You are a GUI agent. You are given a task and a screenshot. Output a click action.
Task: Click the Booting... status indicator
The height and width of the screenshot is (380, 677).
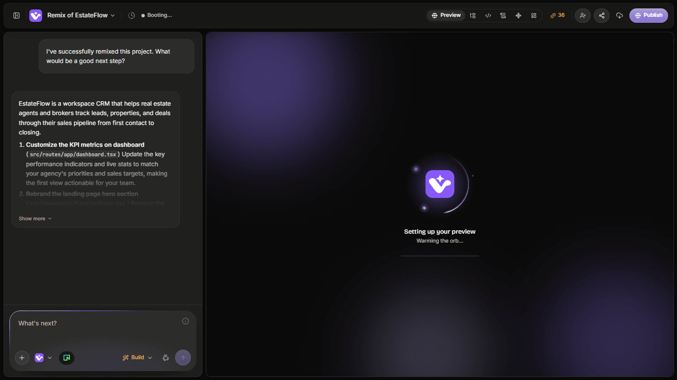(x=157, y=15)
